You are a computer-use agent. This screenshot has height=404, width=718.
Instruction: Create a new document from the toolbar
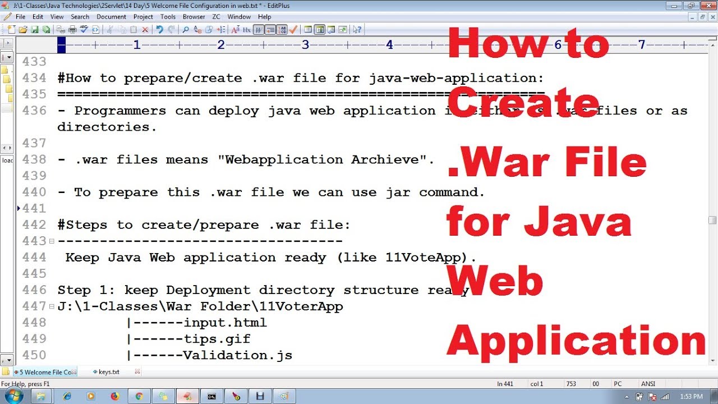click(12, 29)
